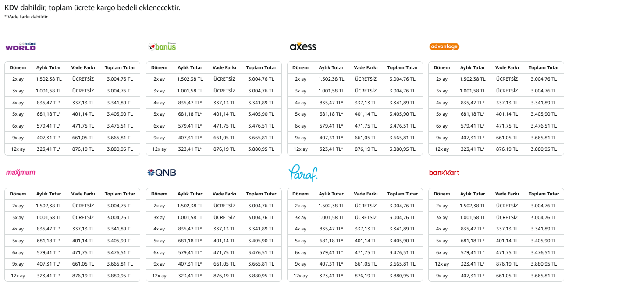Click Dönem header in Maximum table
The image size is (636, 287).
[18, 194]
